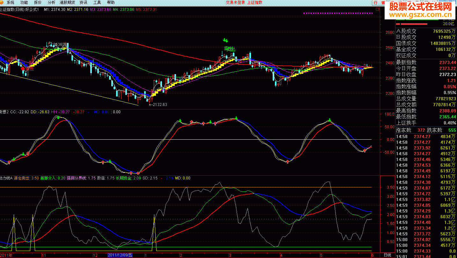Image resolution: width=457 pixels, height=258 pixels.
Task: Click the 指数振幅 value 0.95%
Action: tap(450, 93)
